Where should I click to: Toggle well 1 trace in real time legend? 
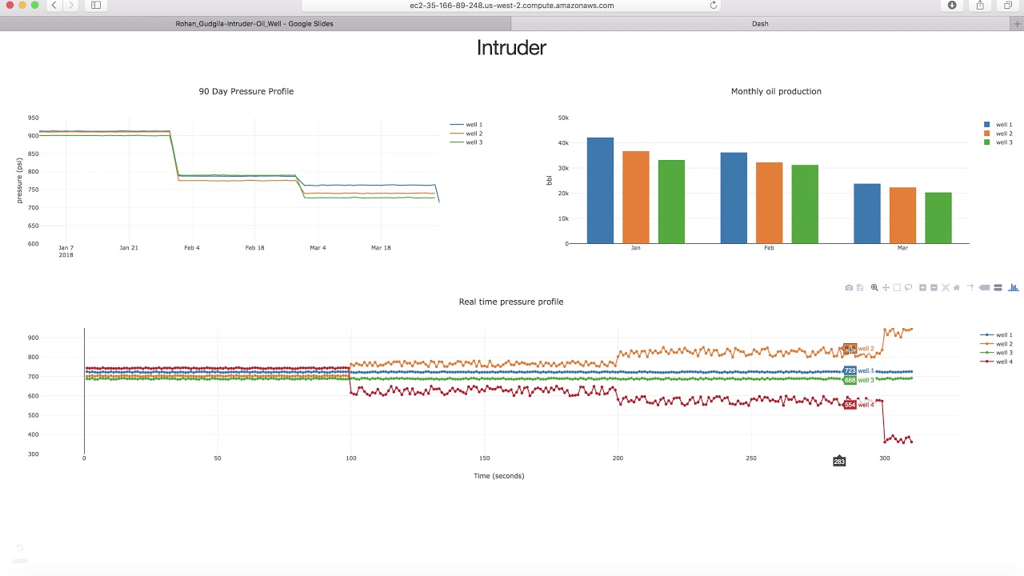click(x=997, y=335)
